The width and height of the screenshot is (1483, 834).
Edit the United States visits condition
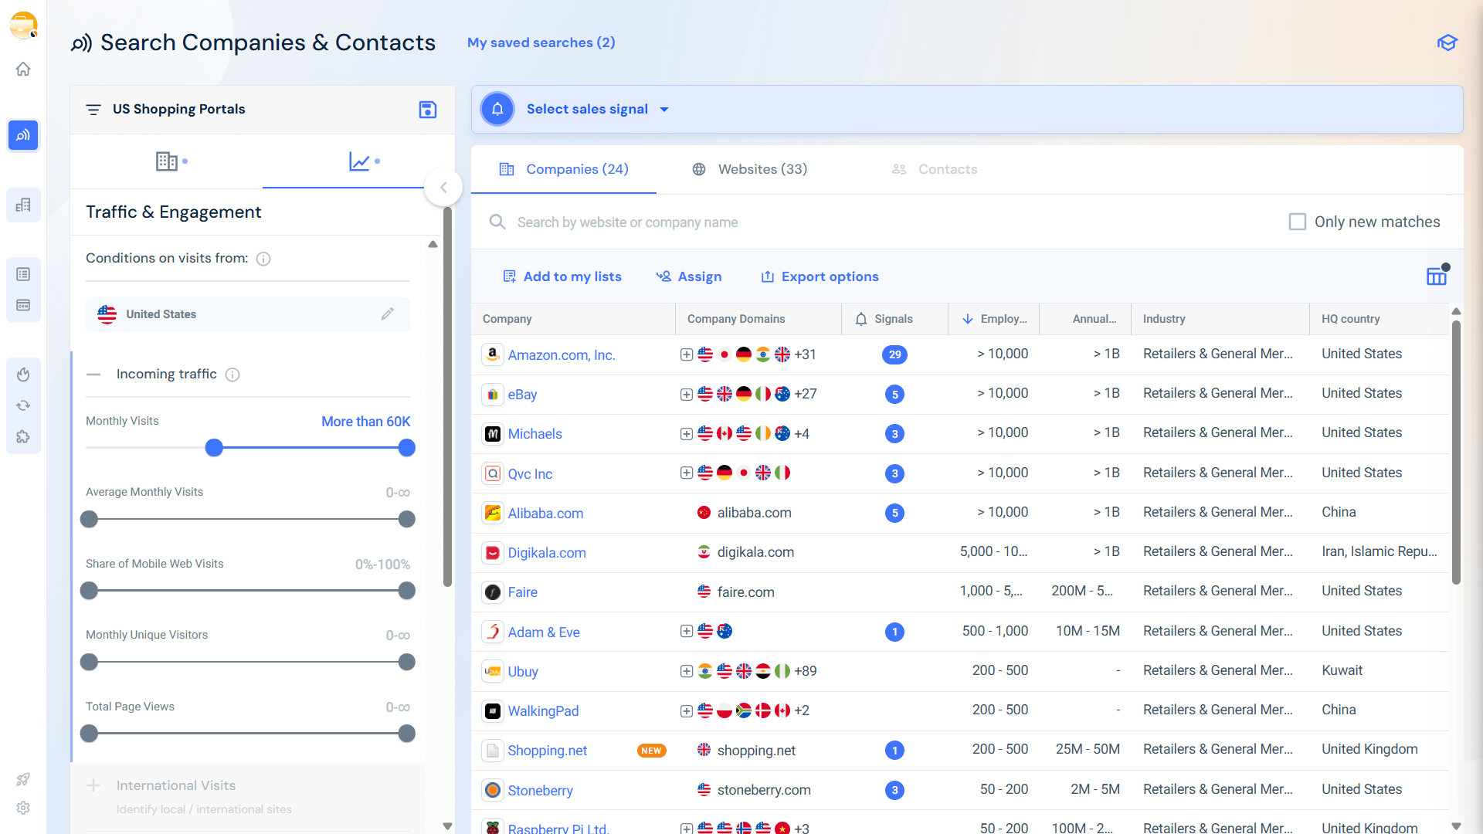[x=387, y=314]
